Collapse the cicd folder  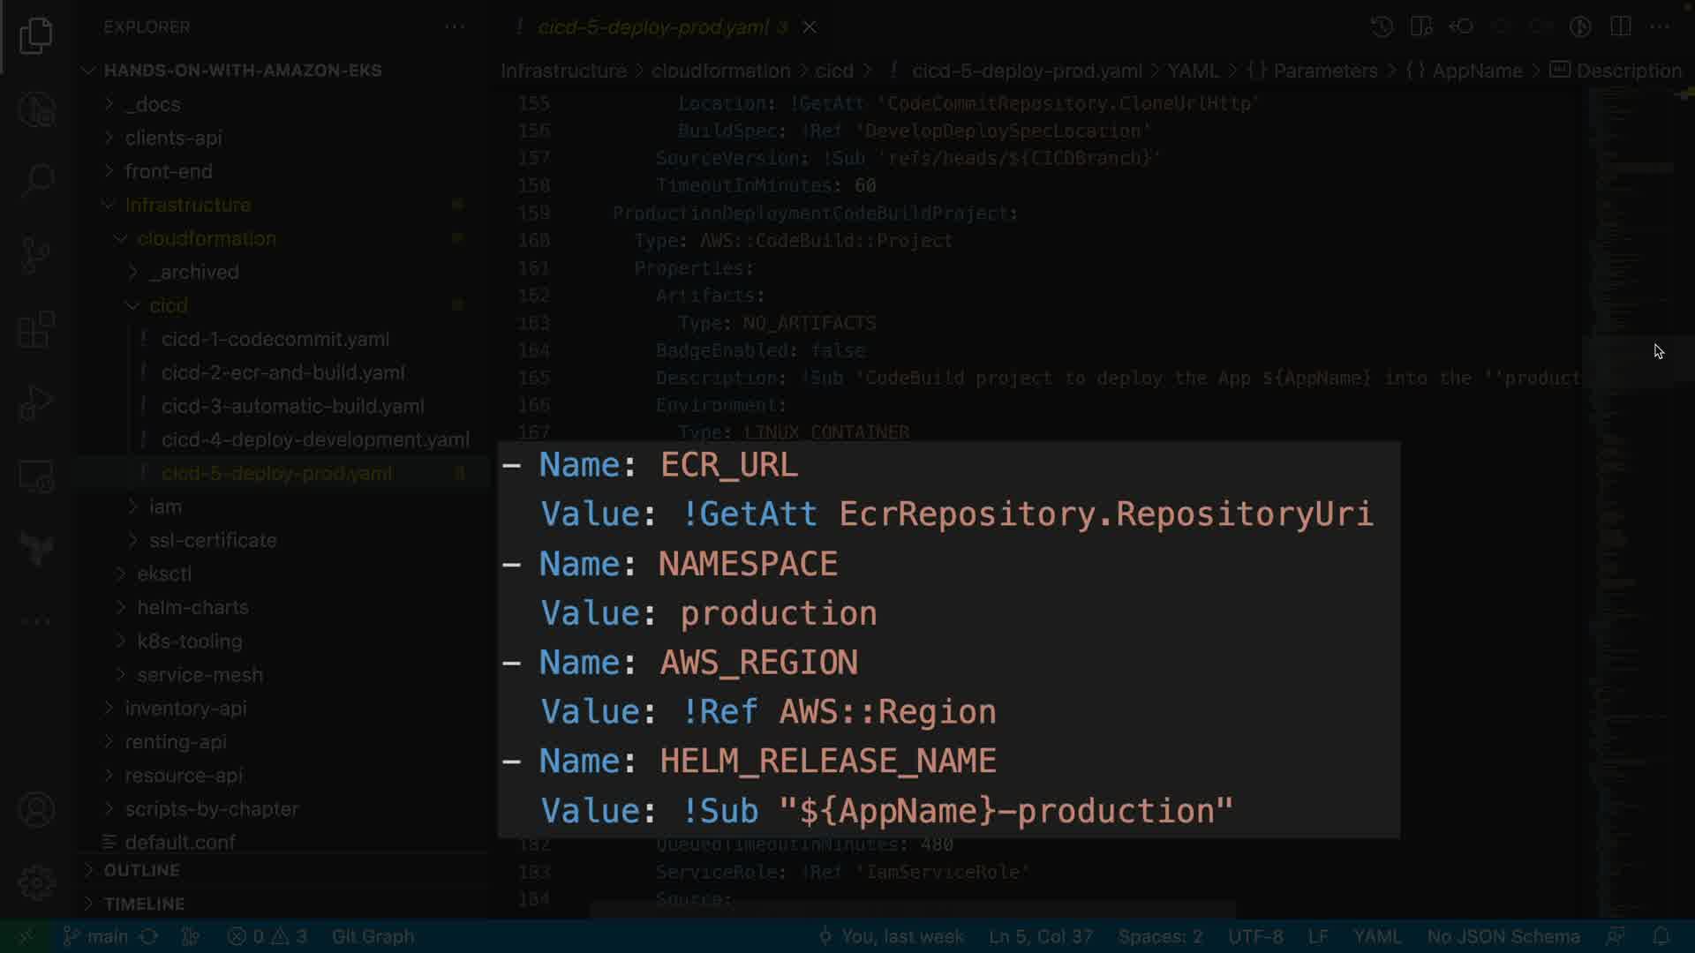tap(168, 305)
